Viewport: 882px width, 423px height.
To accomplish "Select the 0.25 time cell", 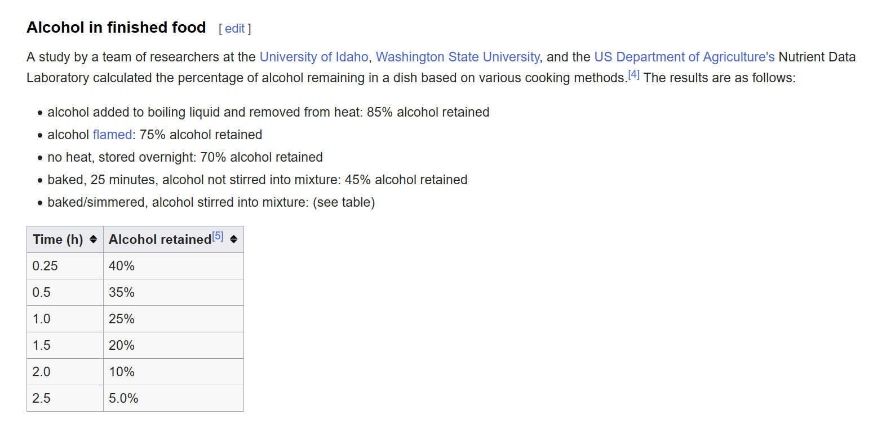I will (x=46, y=266).
